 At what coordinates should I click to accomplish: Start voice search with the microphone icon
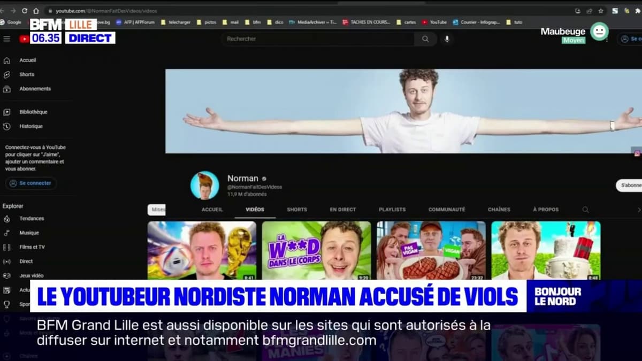click(x=447, y=39)
